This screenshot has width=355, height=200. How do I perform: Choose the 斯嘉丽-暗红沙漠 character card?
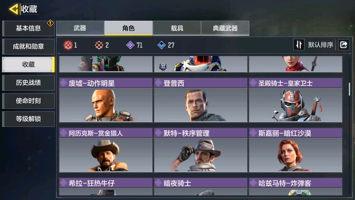pyautogui.click(x=296, y=150)
